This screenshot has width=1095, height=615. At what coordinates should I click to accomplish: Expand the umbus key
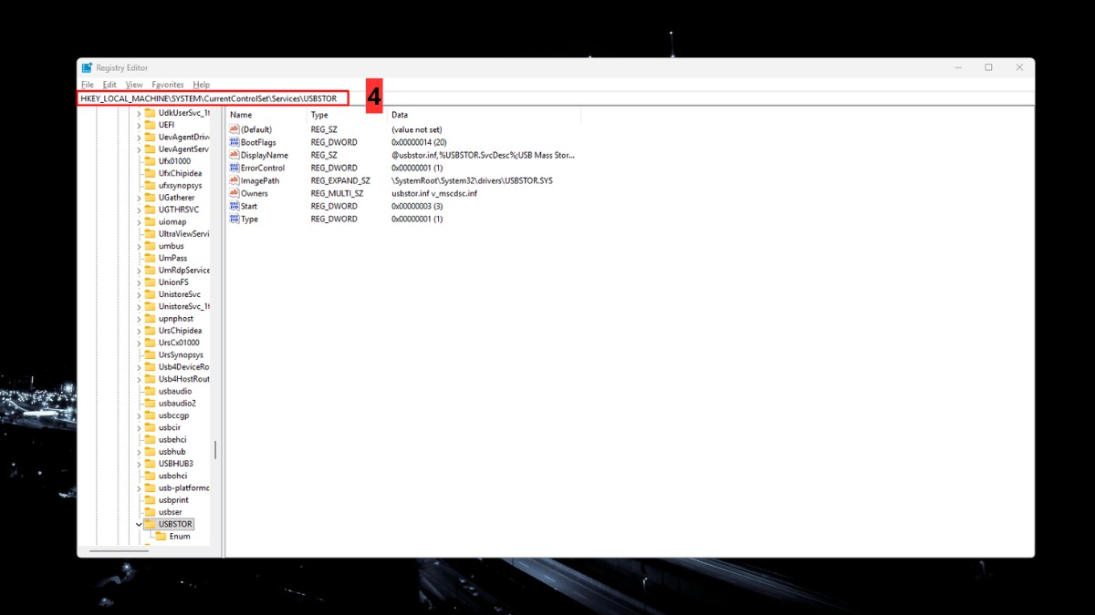click(139, 246)
